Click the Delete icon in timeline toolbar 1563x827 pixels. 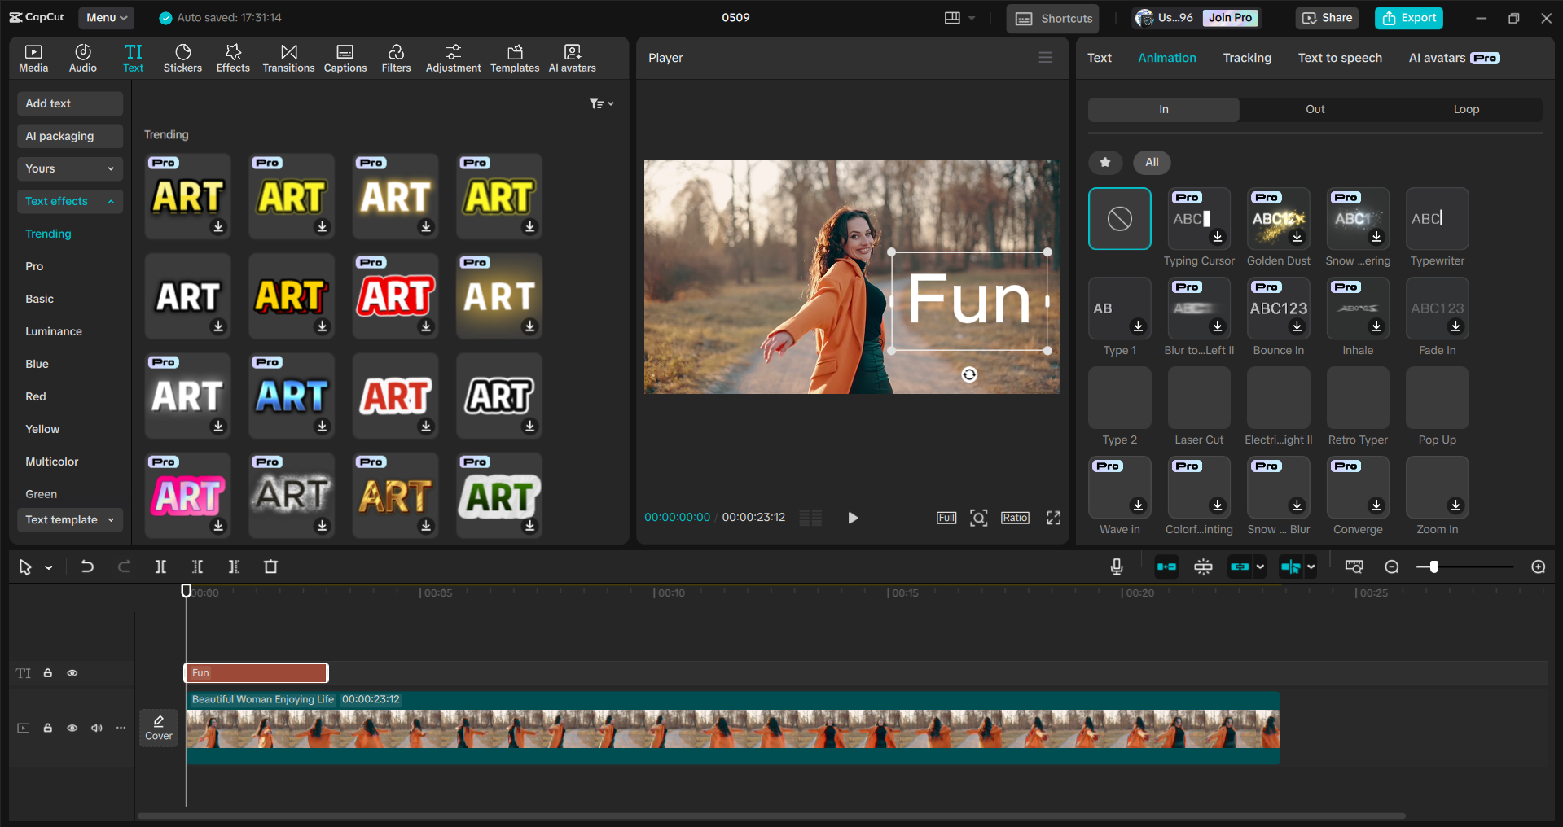pos(270,567)
